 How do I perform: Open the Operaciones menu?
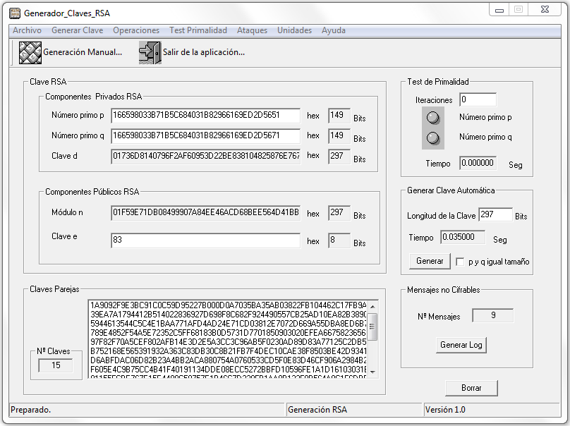[x=136, y=30]
